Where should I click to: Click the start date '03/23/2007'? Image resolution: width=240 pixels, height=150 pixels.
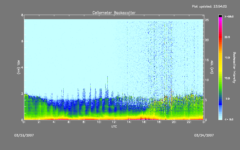[24, 135]
